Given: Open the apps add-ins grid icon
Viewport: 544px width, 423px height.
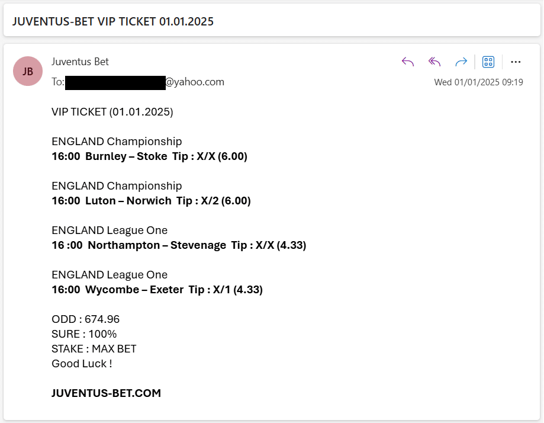Looking at the screenshot, I should (x=488, y=62).
